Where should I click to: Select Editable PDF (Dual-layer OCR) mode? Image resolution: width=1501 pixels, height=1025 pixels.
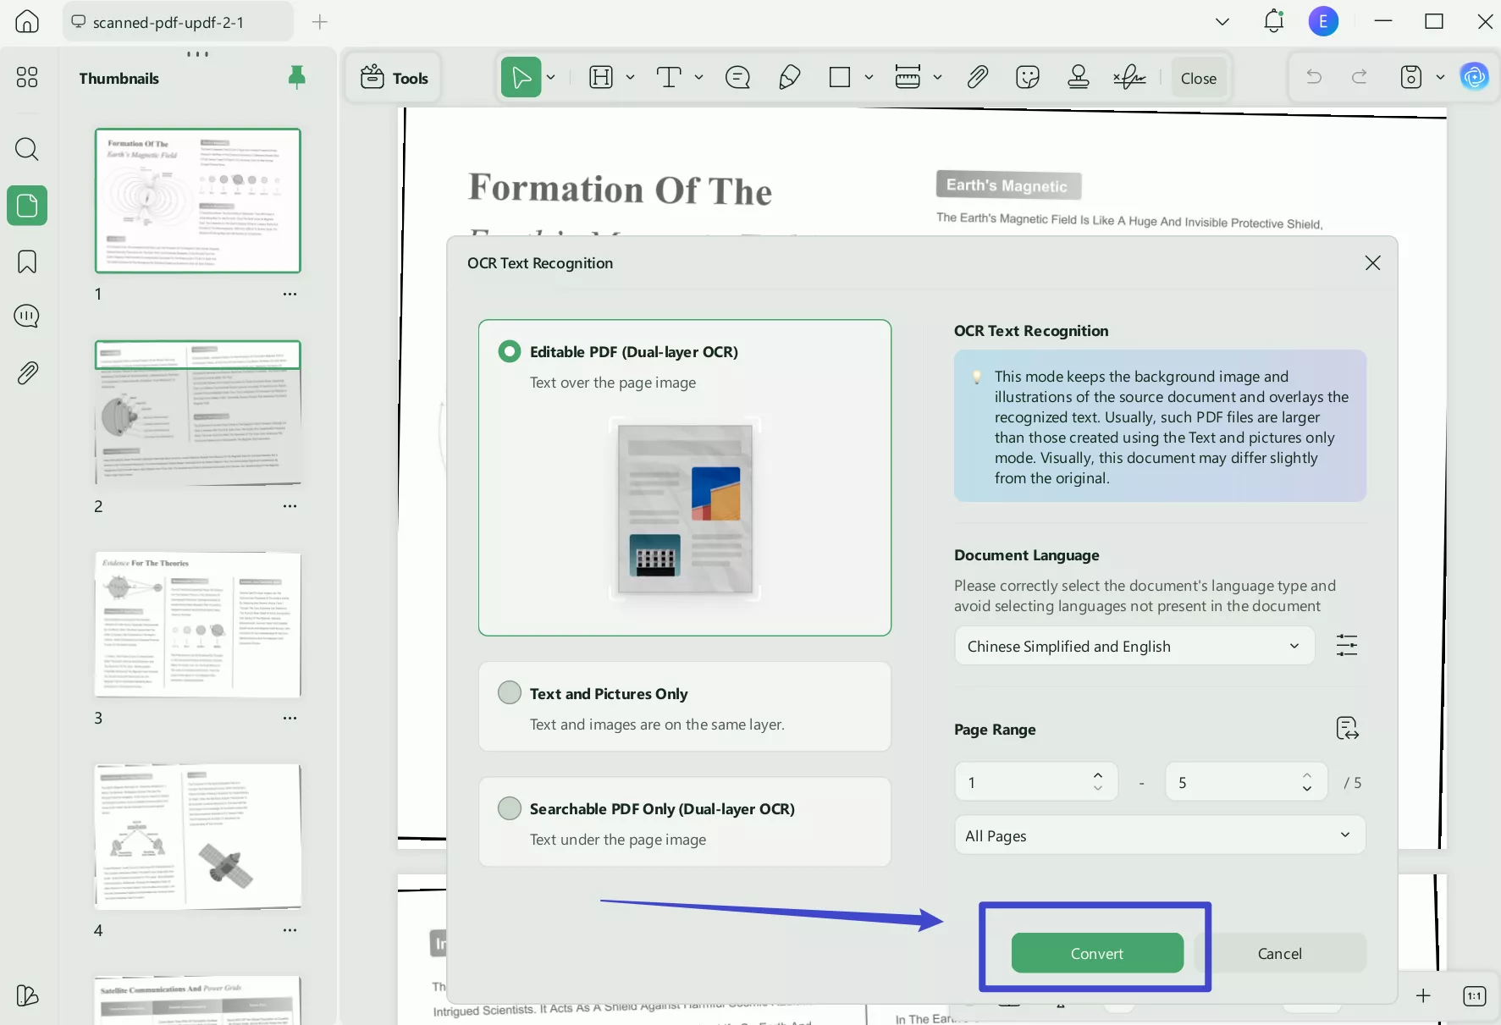(x=509, y=351)
